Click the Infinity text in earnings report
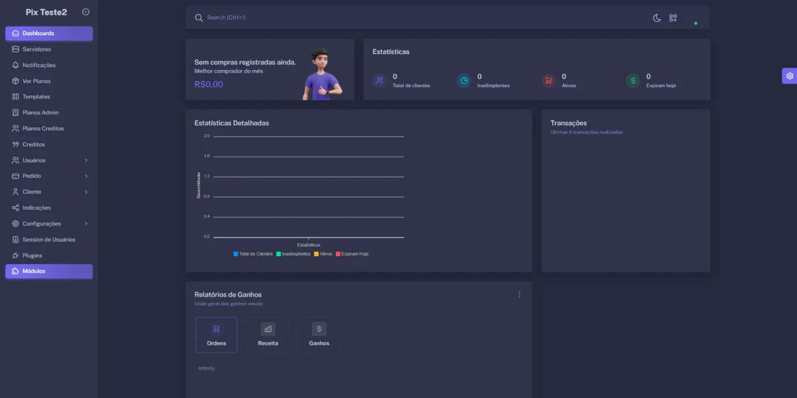 tap(206, 368)
